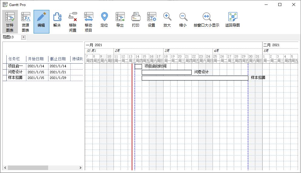Click the 截止日期 column header
Screen dimensions: 301x173
click(x=58, y=59)
